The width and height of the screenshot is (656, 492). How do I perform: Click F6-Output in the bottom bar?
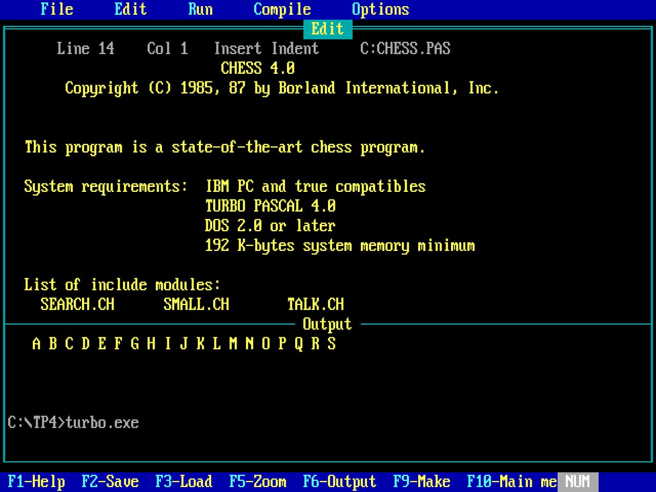coord(340,482)
